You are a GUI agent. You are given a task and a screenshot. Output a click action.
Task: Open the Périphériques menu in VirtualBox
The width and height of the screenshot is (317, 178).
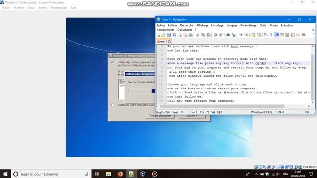pyautogui.click(x=58, y=8)
